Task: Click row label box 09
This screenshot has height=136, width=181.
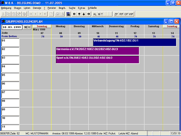Action: point(10,111)
